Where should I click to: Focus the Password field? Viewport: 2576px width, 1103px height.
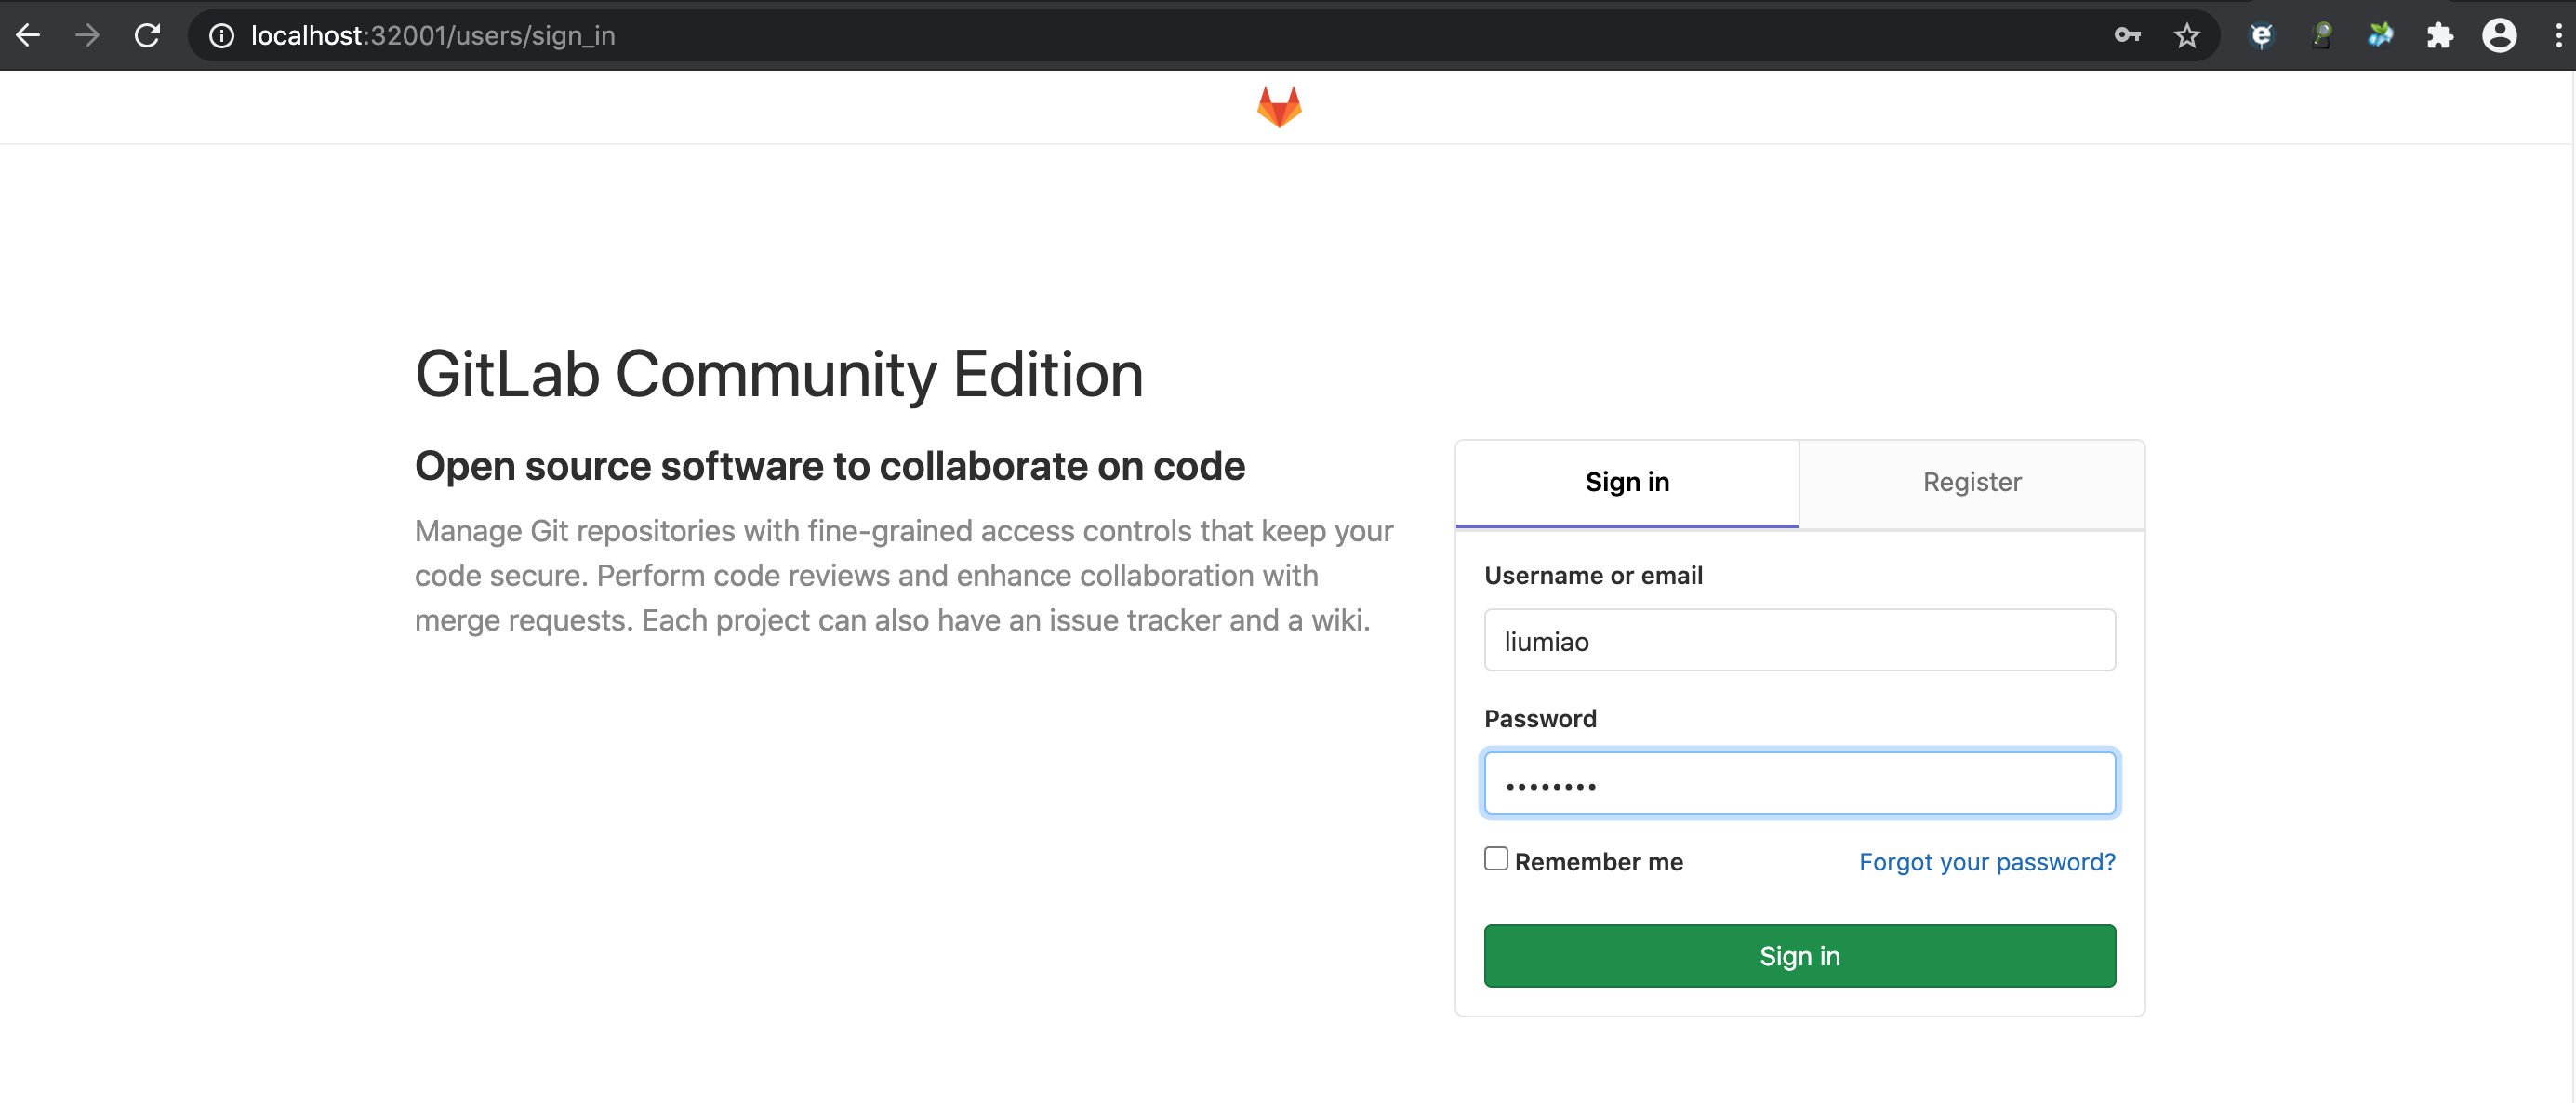[x=1799, y=783]
